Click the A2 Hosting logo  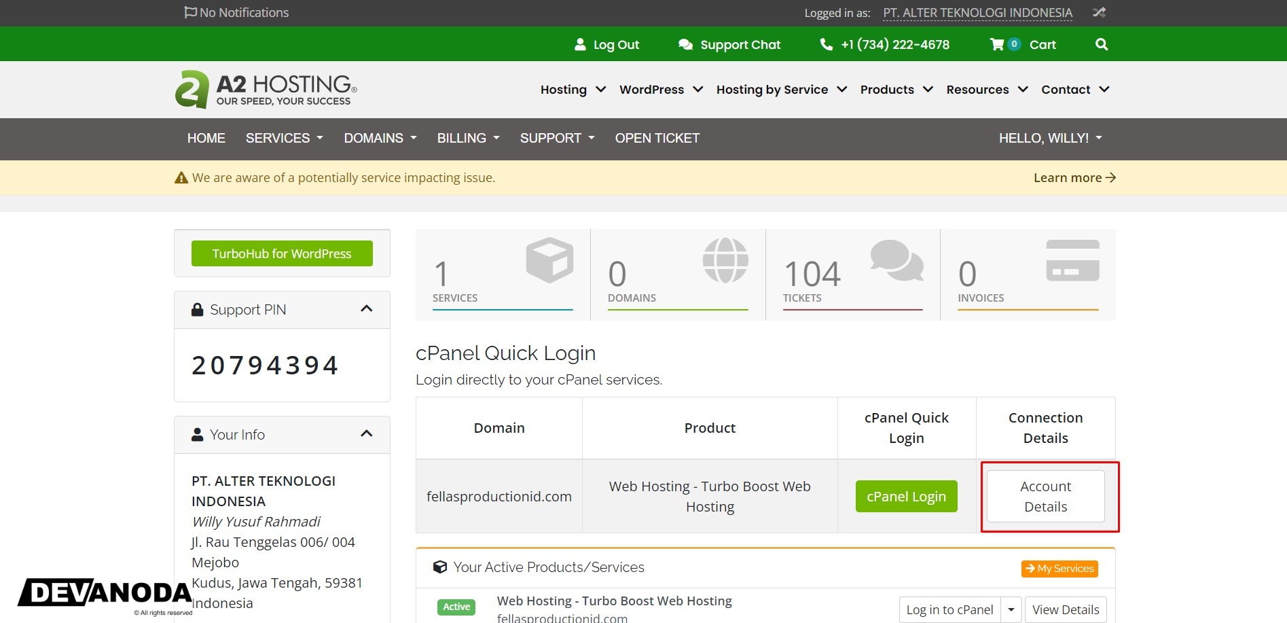[x=266, y=89]
